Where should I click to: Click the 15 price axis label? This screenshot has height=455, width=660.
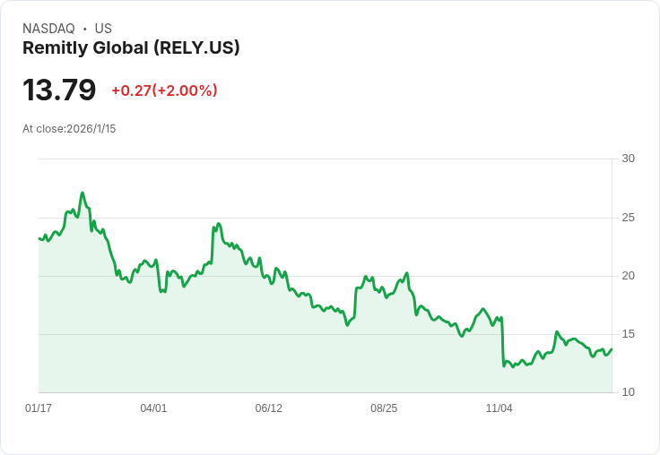tap(628, 334)
